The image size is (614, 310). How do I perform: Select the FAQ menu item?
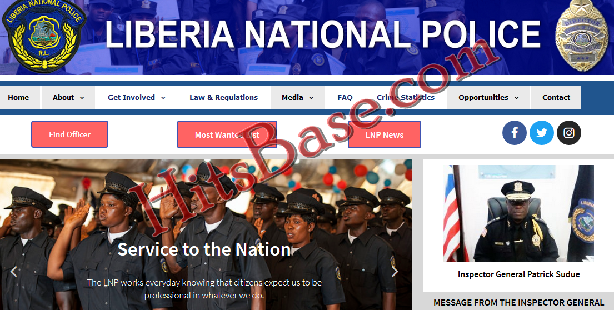[345, 98]
